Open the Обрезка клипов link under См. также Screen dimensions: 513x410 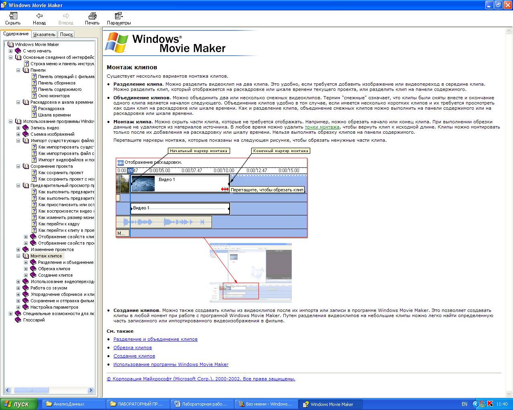(133, 348)
